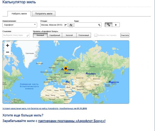Click the landing plane icon in Куда

point(99,25)
